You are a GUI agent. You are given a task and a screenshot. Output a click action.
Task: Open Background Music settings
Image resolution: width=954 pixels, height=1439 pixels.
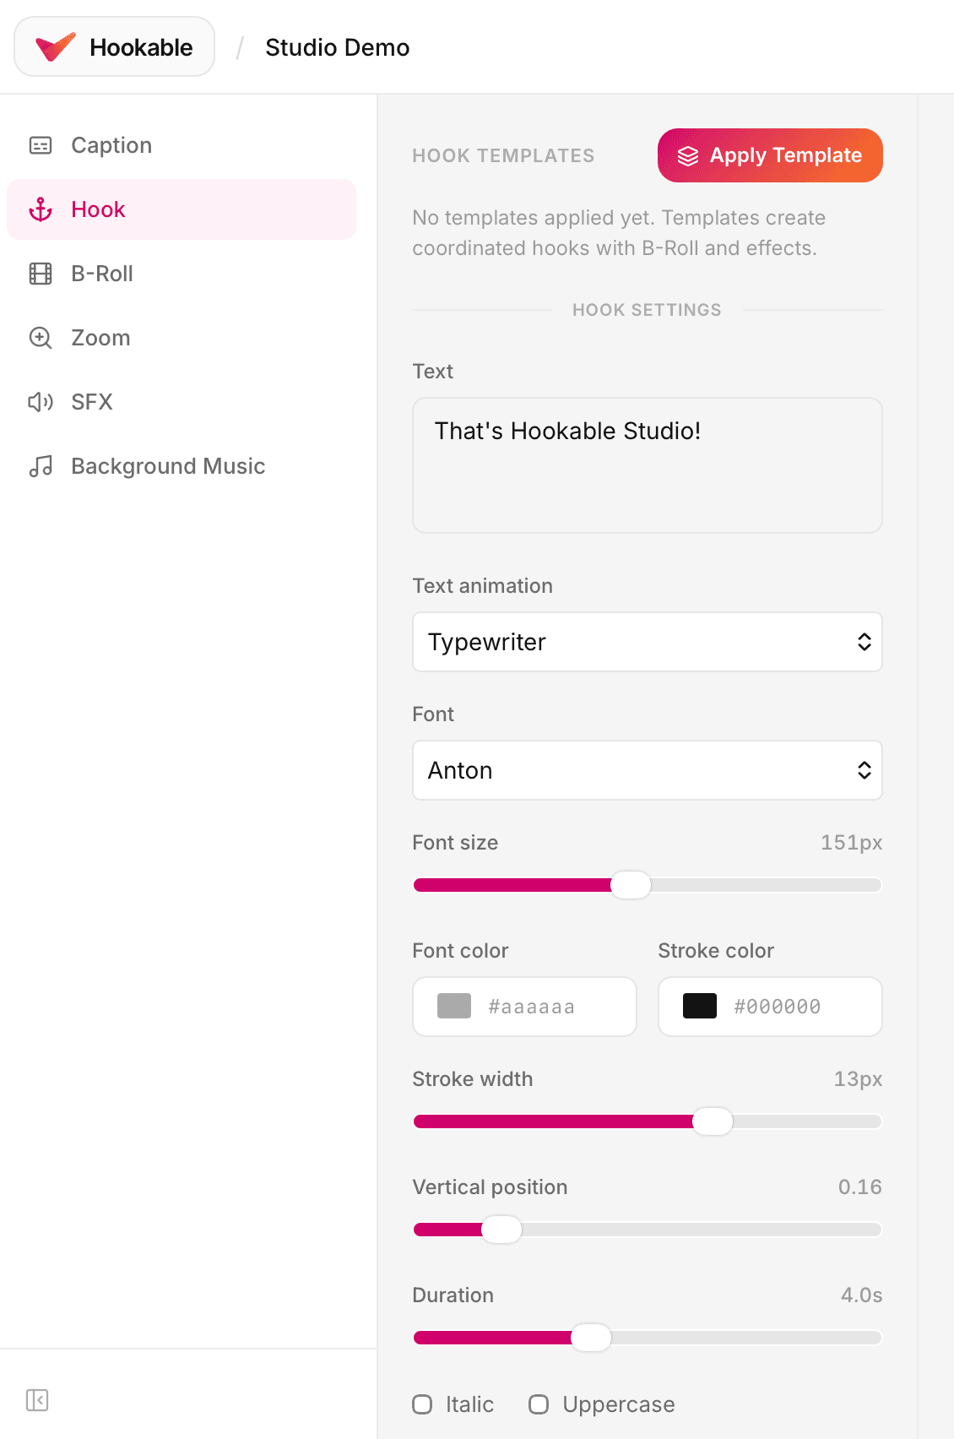(182, 466)
